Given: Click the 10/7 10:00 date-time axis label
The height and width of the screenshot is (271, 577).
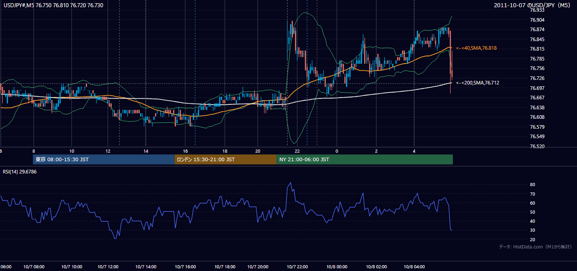Looking at the screenshot, I should click(x=71, y=267).
